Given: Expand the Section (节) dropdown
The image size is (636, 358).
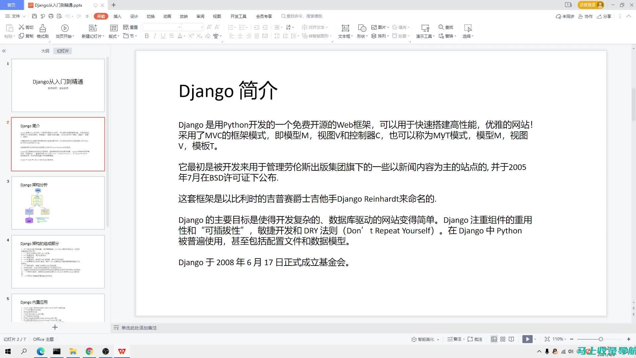Looking at the screenshot, I should pyautogui.click(x=130, y=36).
